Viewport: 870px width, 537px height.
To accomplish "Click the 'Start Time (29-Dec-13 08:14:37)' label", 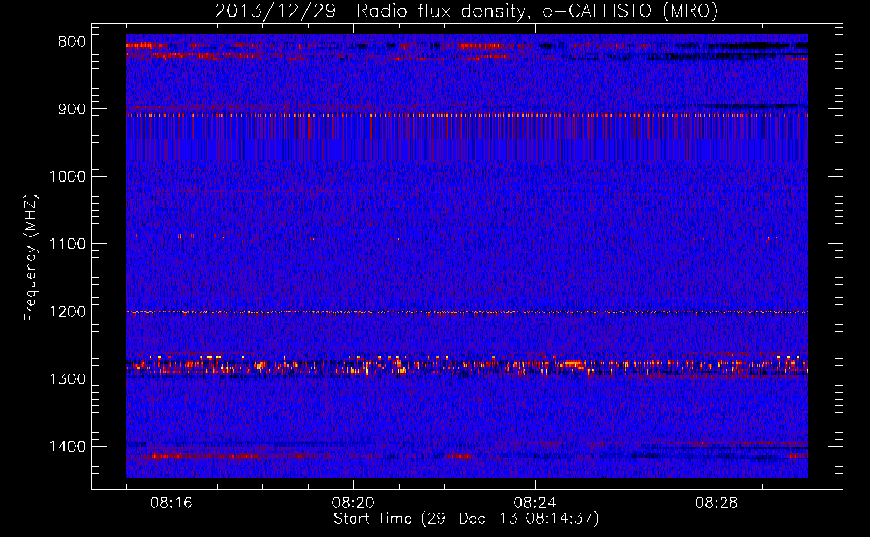I will [x=466, y=519].
